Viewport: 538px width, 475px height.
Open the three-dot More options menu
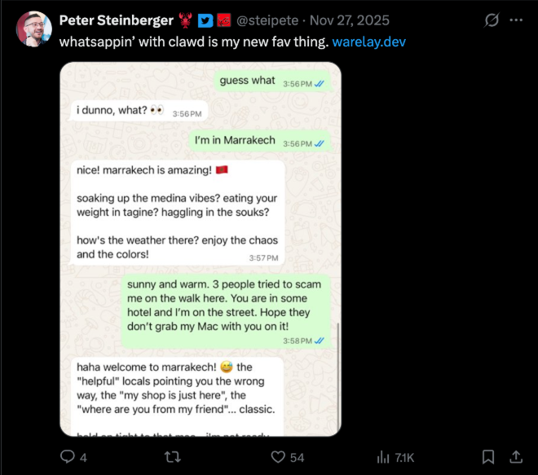click(x=516, y=20)
